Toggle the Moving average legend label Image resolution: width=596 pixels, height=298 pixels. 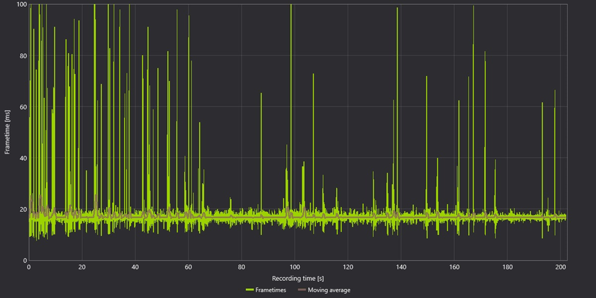coord(329,290)
